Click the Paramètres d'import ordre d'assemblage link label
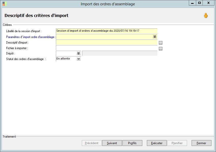 [x=31, y=37]
